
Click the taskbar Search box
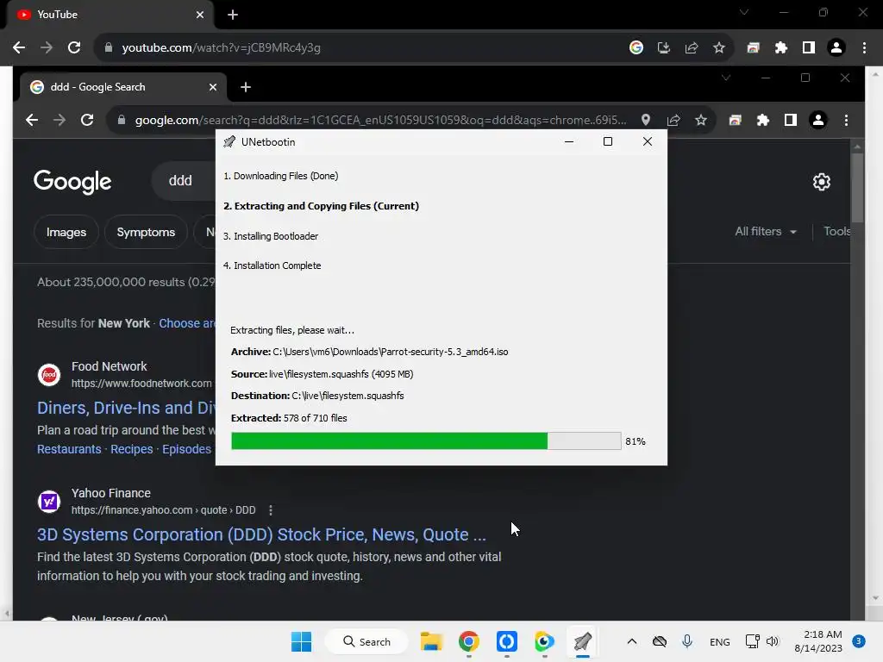coord(367,641)
